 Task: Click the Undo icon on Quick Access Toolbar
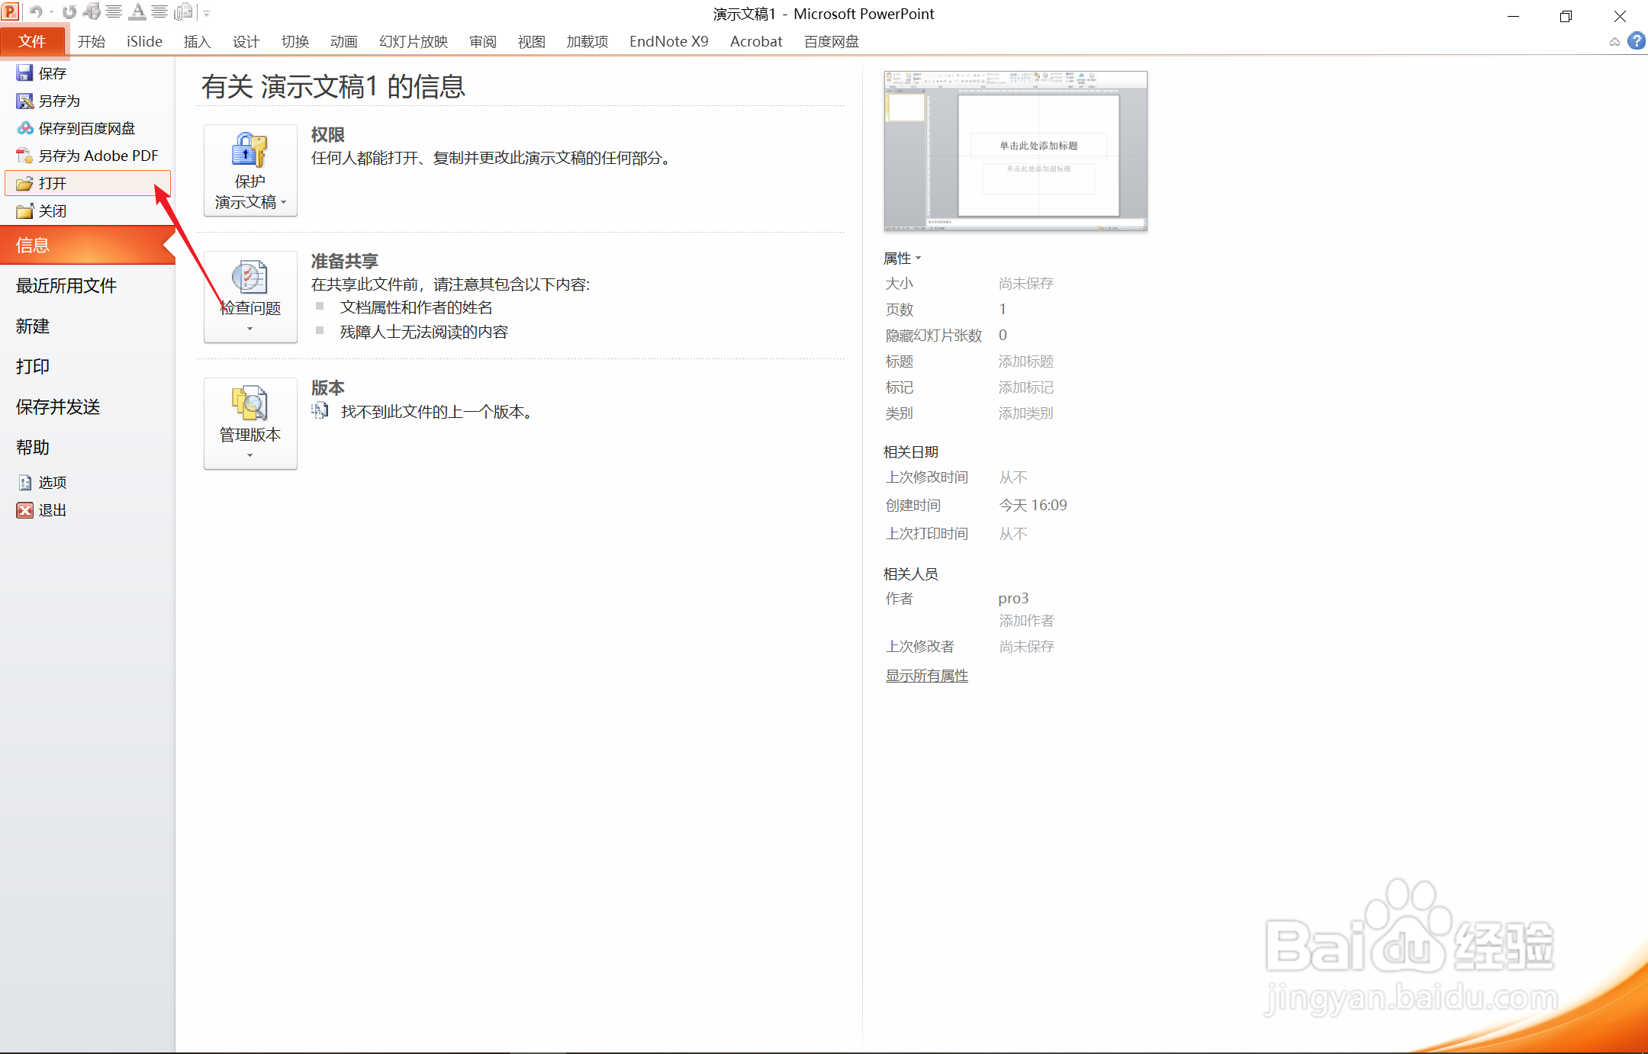click(35, 12)
